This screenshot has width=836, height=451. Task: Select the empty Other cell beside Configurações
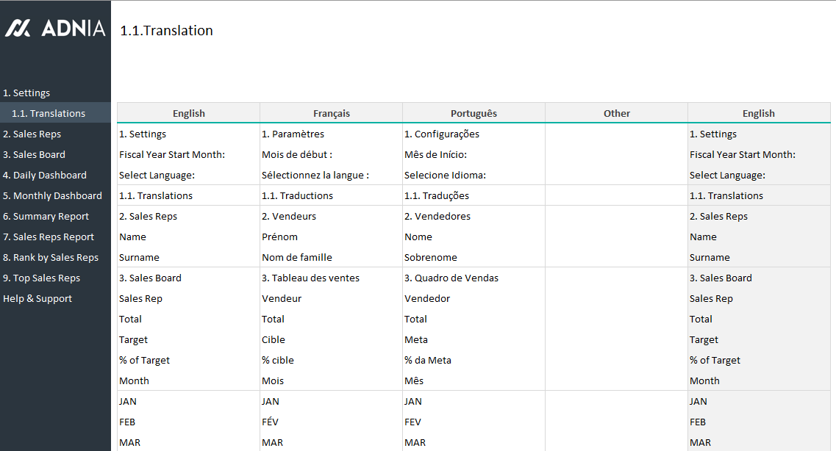616,134
